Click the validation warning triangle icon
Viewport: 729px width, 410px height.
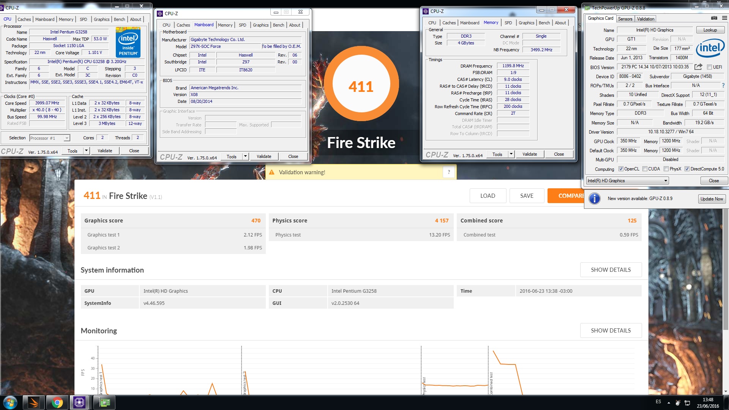271,172
